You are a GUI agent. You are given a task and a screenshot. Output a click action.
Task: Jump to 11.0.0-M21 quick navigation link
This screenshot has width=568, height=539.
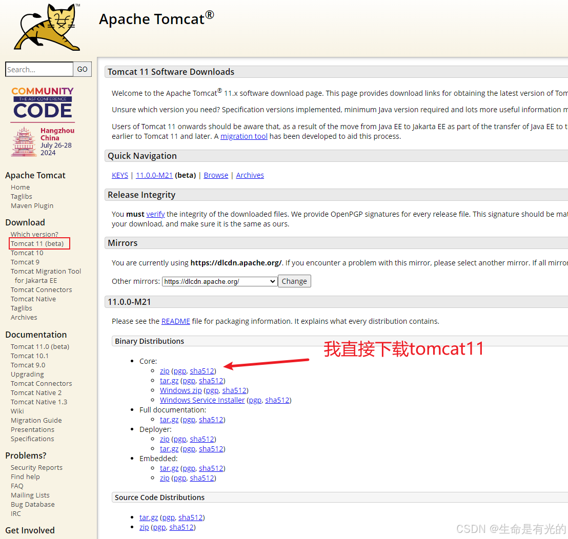pyautogui.click(x=154, y=175)
